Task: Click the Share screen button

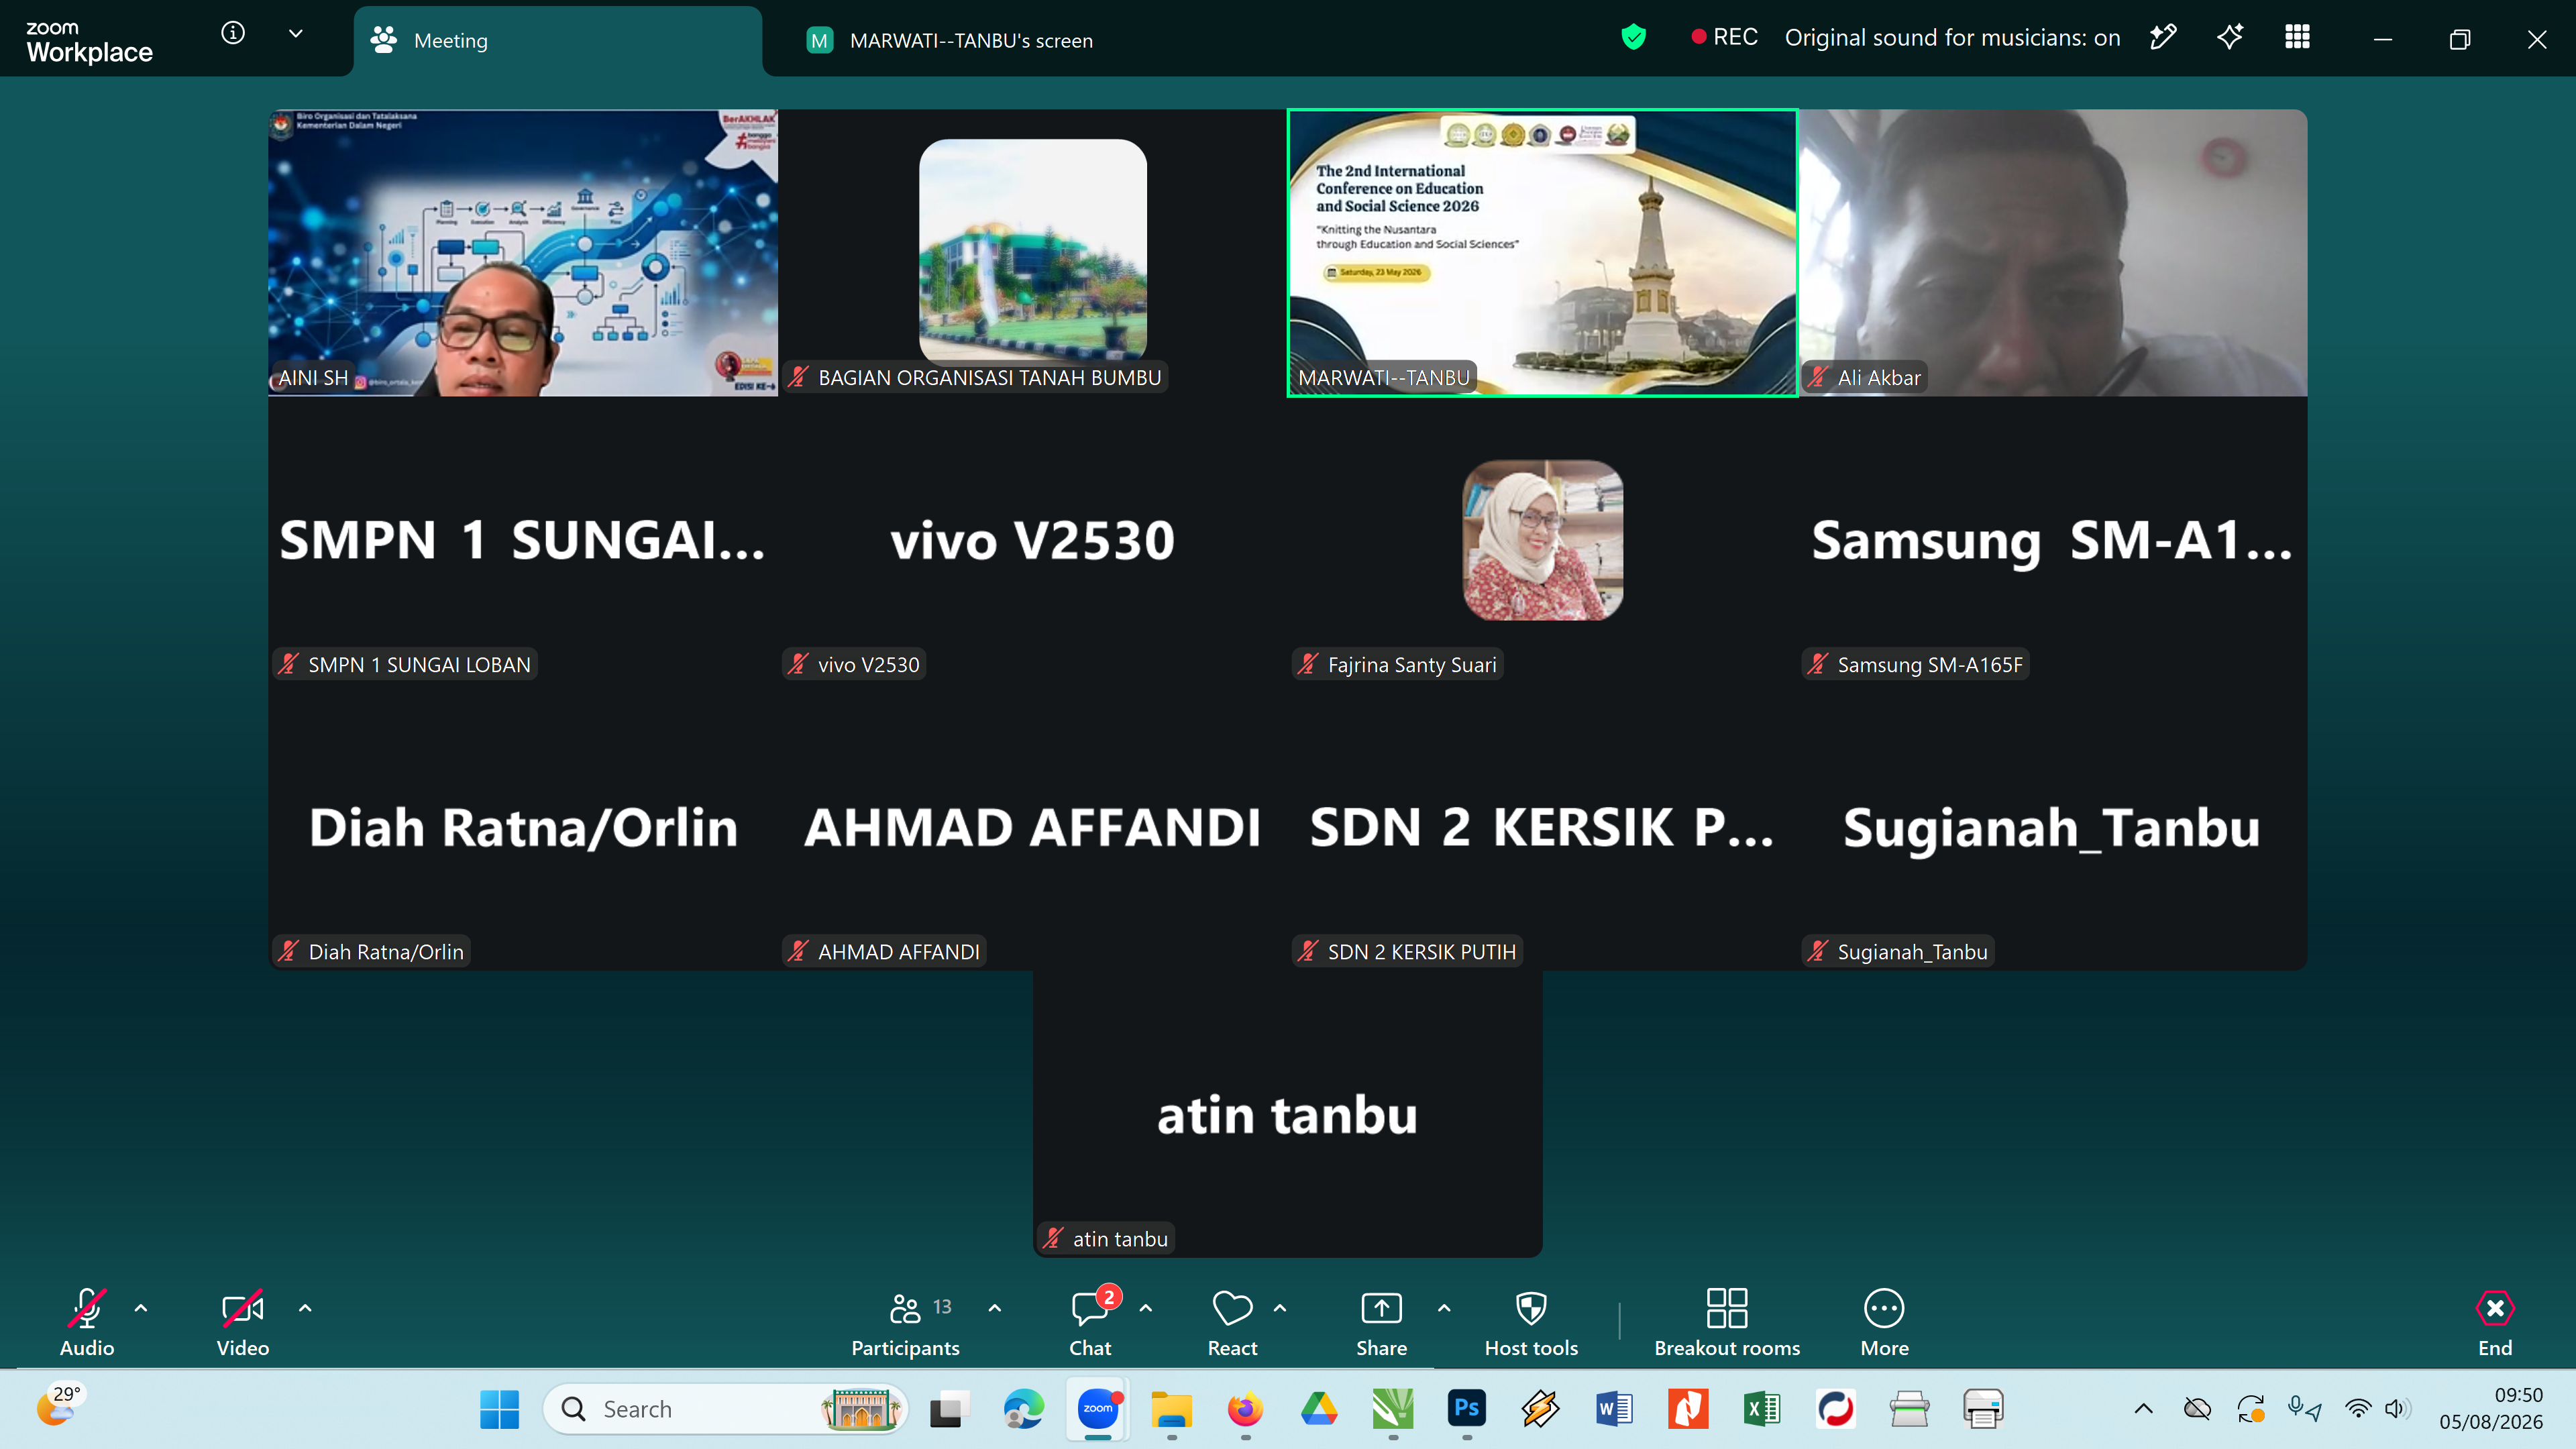Action: 1381,1321
